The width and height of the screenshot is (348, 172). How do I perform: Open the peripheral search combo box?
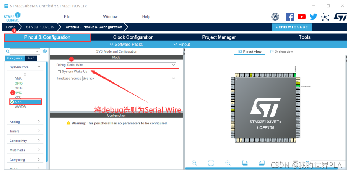tap(25, 51)
